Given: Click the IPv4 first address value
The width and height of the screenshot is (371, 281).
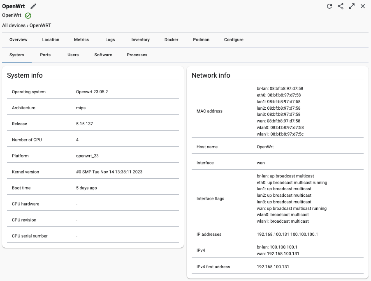Looking at the screenshot, I should pyautogui.click(x=273, y=267).
